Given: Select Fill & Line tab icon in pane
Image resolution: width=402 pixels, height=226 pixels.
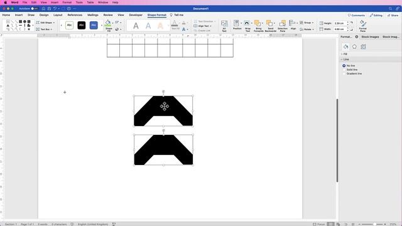Looking at the screenshot, I should click(x=345, y=46).
